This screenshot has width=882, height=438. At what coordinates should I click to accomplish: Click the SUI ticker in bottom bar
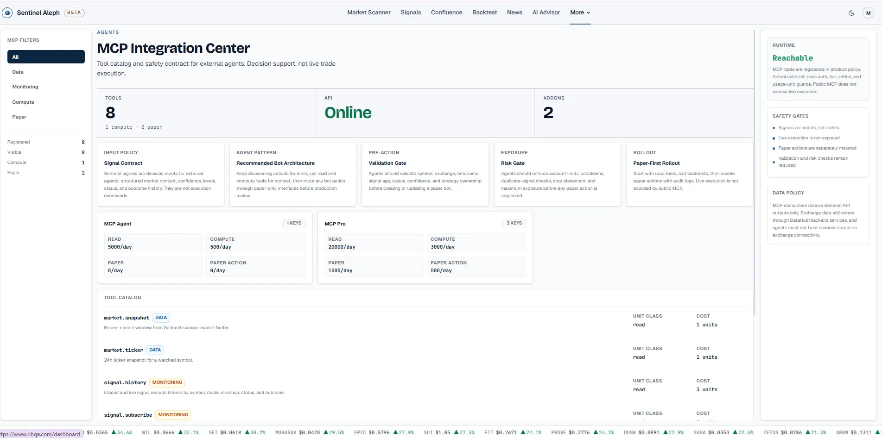coord(449,432)
